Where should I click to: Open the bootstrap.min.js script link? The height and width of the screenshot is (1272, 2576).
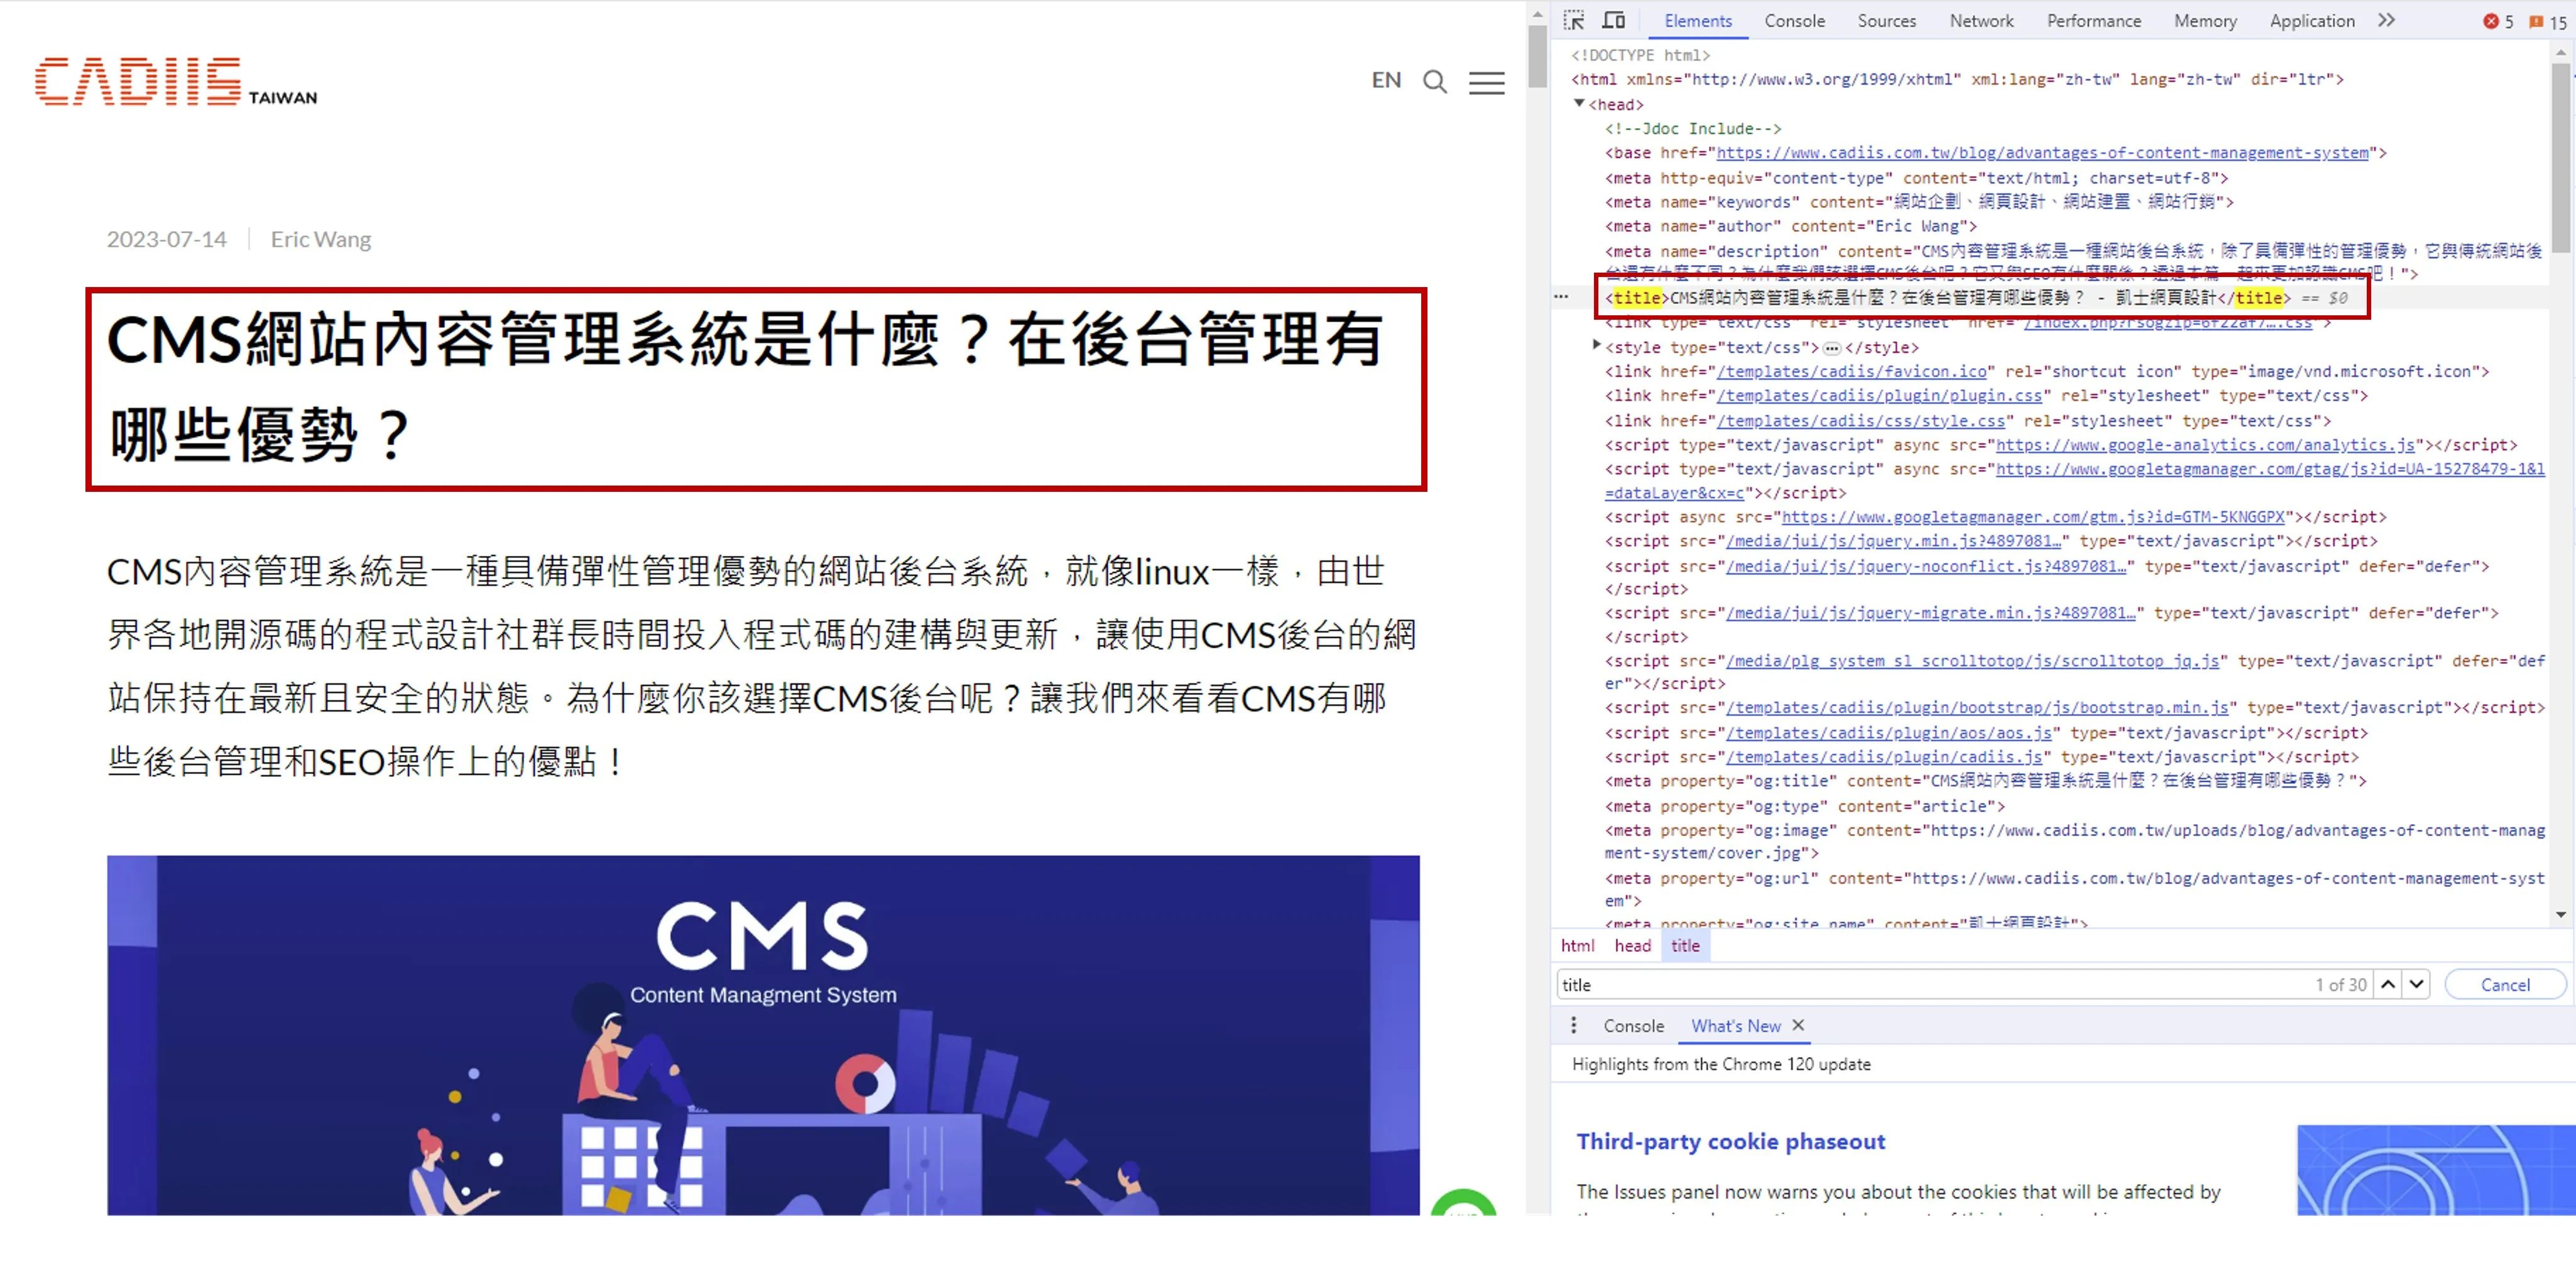coord(1977,707)
